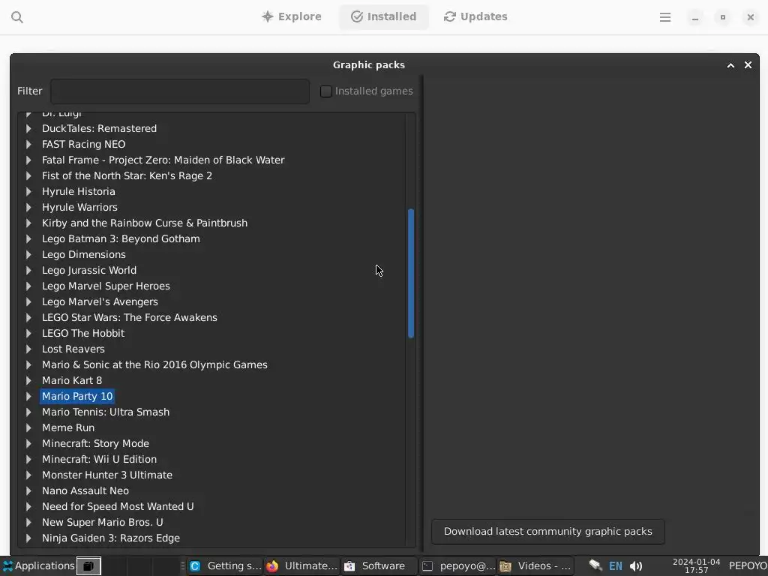This screenshot has width=768, height=576.
Task: Open the hamburger menu in Software window
Action: (x=664, y=17)
